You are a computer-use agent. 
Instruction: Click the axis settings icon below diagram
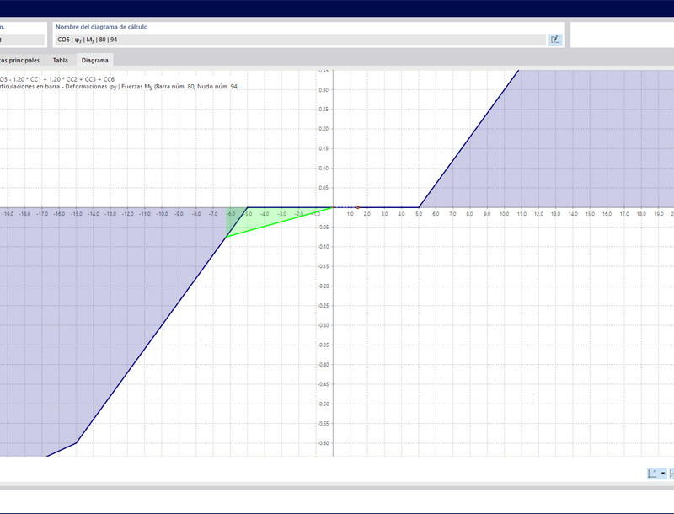coord(652,474)
